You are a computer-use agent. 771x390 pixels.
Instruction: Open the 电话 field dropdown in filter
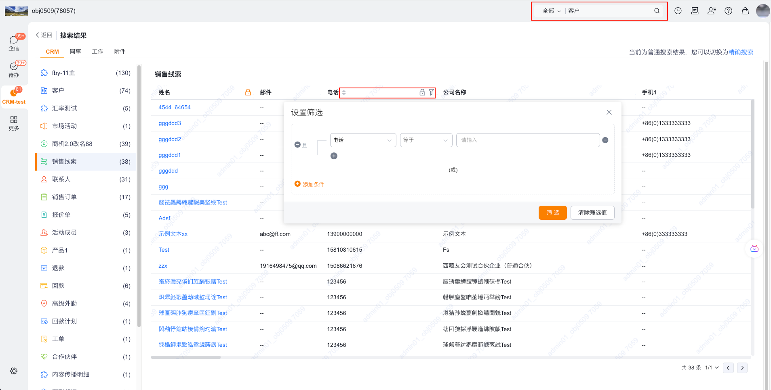coord(363,140)
